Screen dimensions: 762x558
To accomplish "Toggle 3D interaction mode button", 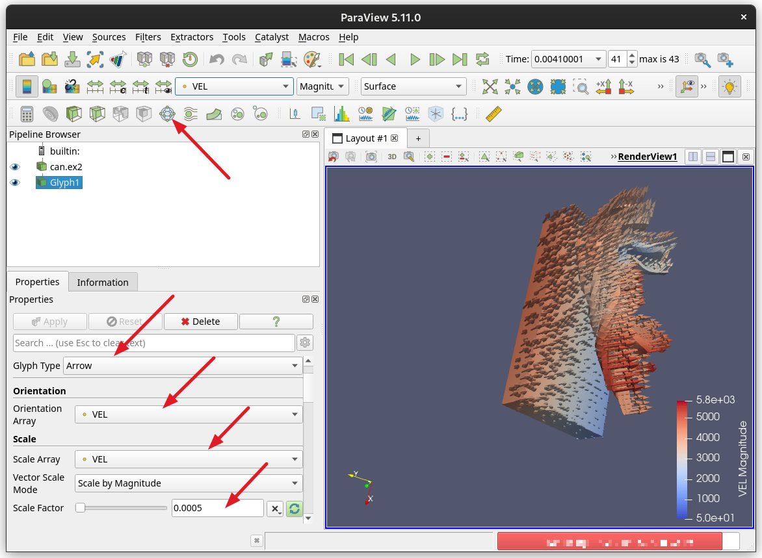I will (391, 157).
